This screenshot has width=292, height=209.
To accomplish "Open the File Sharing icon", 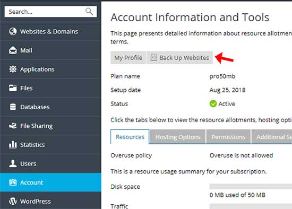I will coord(13,126).
